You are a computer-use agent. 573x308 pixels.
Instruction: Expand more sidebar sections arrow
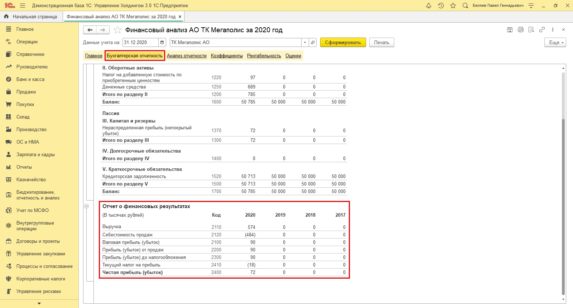39,304
